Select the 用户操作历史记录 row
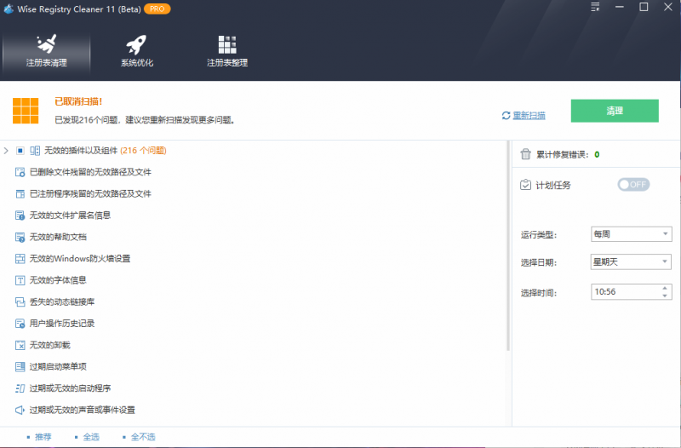This screenshot has height=448, width=681. [62, 324]
